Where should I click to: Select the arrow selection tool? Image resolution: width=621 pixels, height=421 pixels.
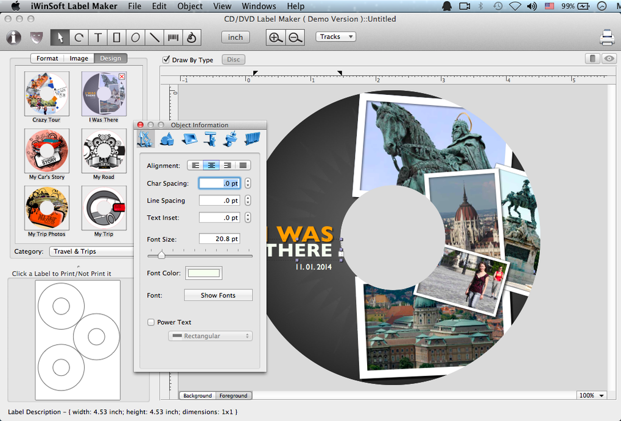pyautogui.click(x=60, y=38)
